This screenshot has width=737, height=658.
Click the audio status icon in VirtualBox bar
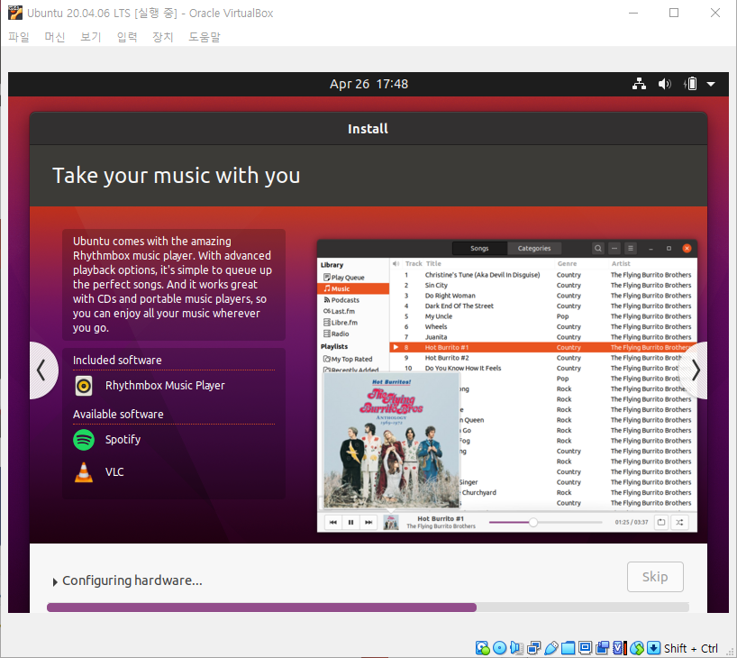click(516, 648)
